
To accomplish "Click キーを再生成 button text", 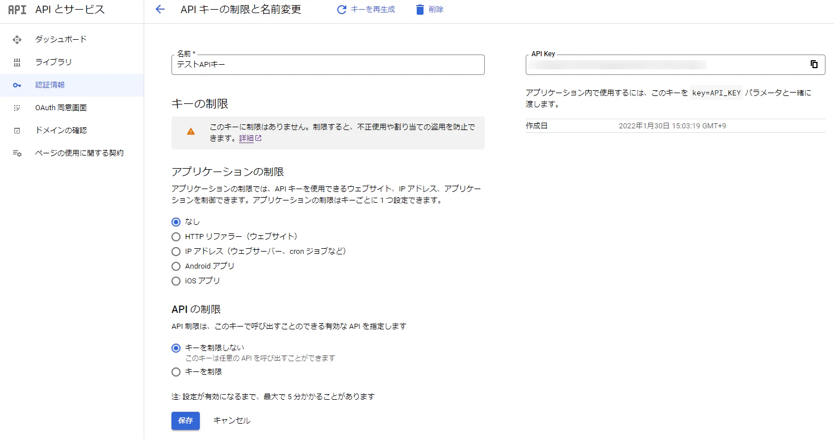I will pyautogui.click(x=373, y=10).
